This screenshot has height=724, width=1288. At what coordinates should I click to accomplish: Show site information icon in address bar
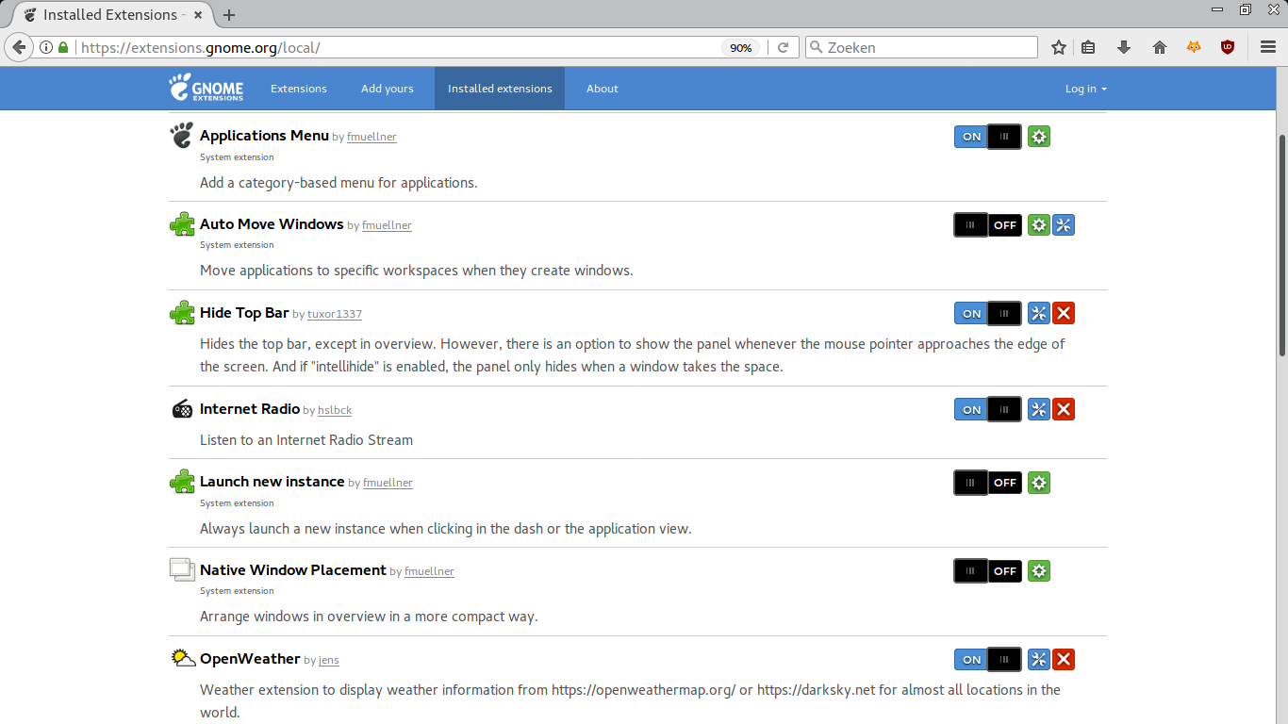[x=46, y=47]
